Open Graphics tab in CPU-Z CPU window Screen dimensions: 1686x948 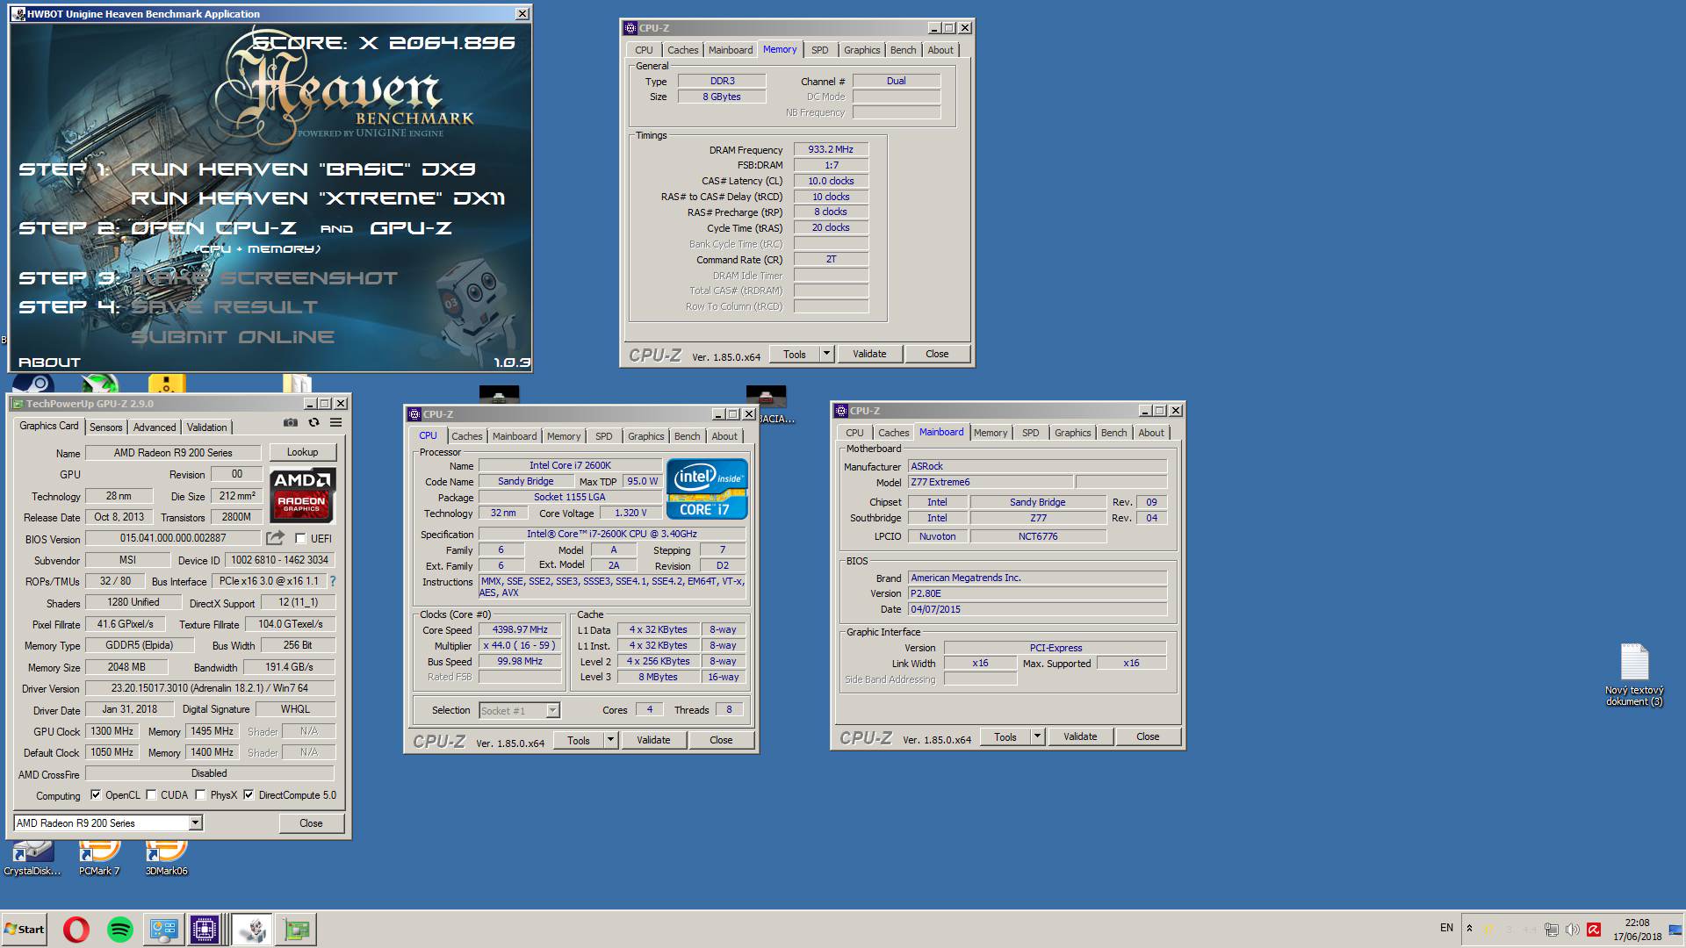(x=646, y=436)
